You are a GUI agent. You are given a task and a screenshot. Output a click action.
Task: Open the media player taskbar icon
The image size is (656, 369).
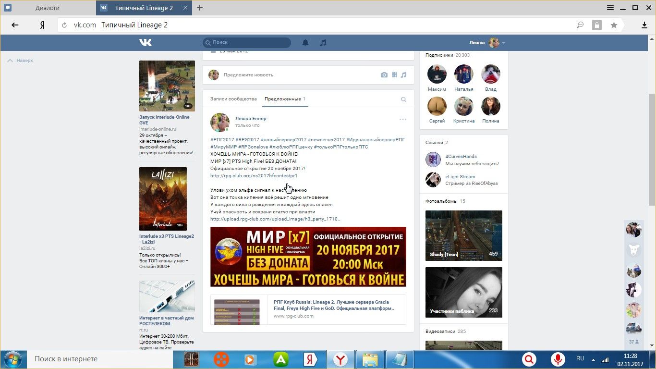tap(250, 359)
